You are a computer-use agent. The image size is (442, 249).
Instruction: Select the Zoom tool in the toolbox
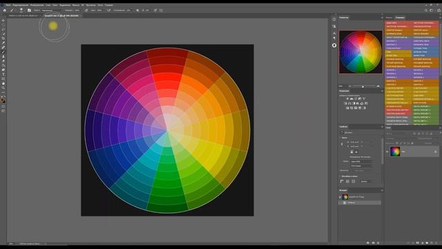3,88
